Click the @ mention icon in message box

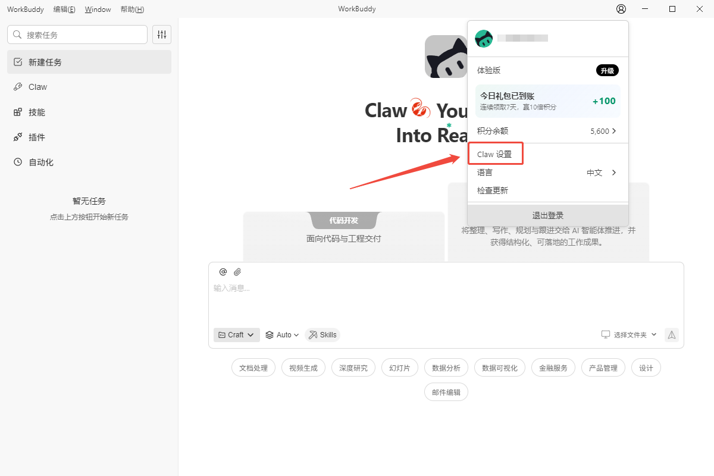[x=223, y=272]
